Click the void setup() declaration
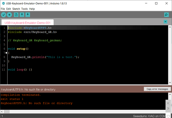 click(18, 49)
